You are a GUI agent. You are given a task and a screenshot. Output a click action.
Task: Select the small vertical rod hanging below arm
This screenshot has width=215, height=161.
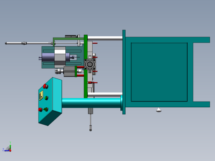click(x=91, y=123)
